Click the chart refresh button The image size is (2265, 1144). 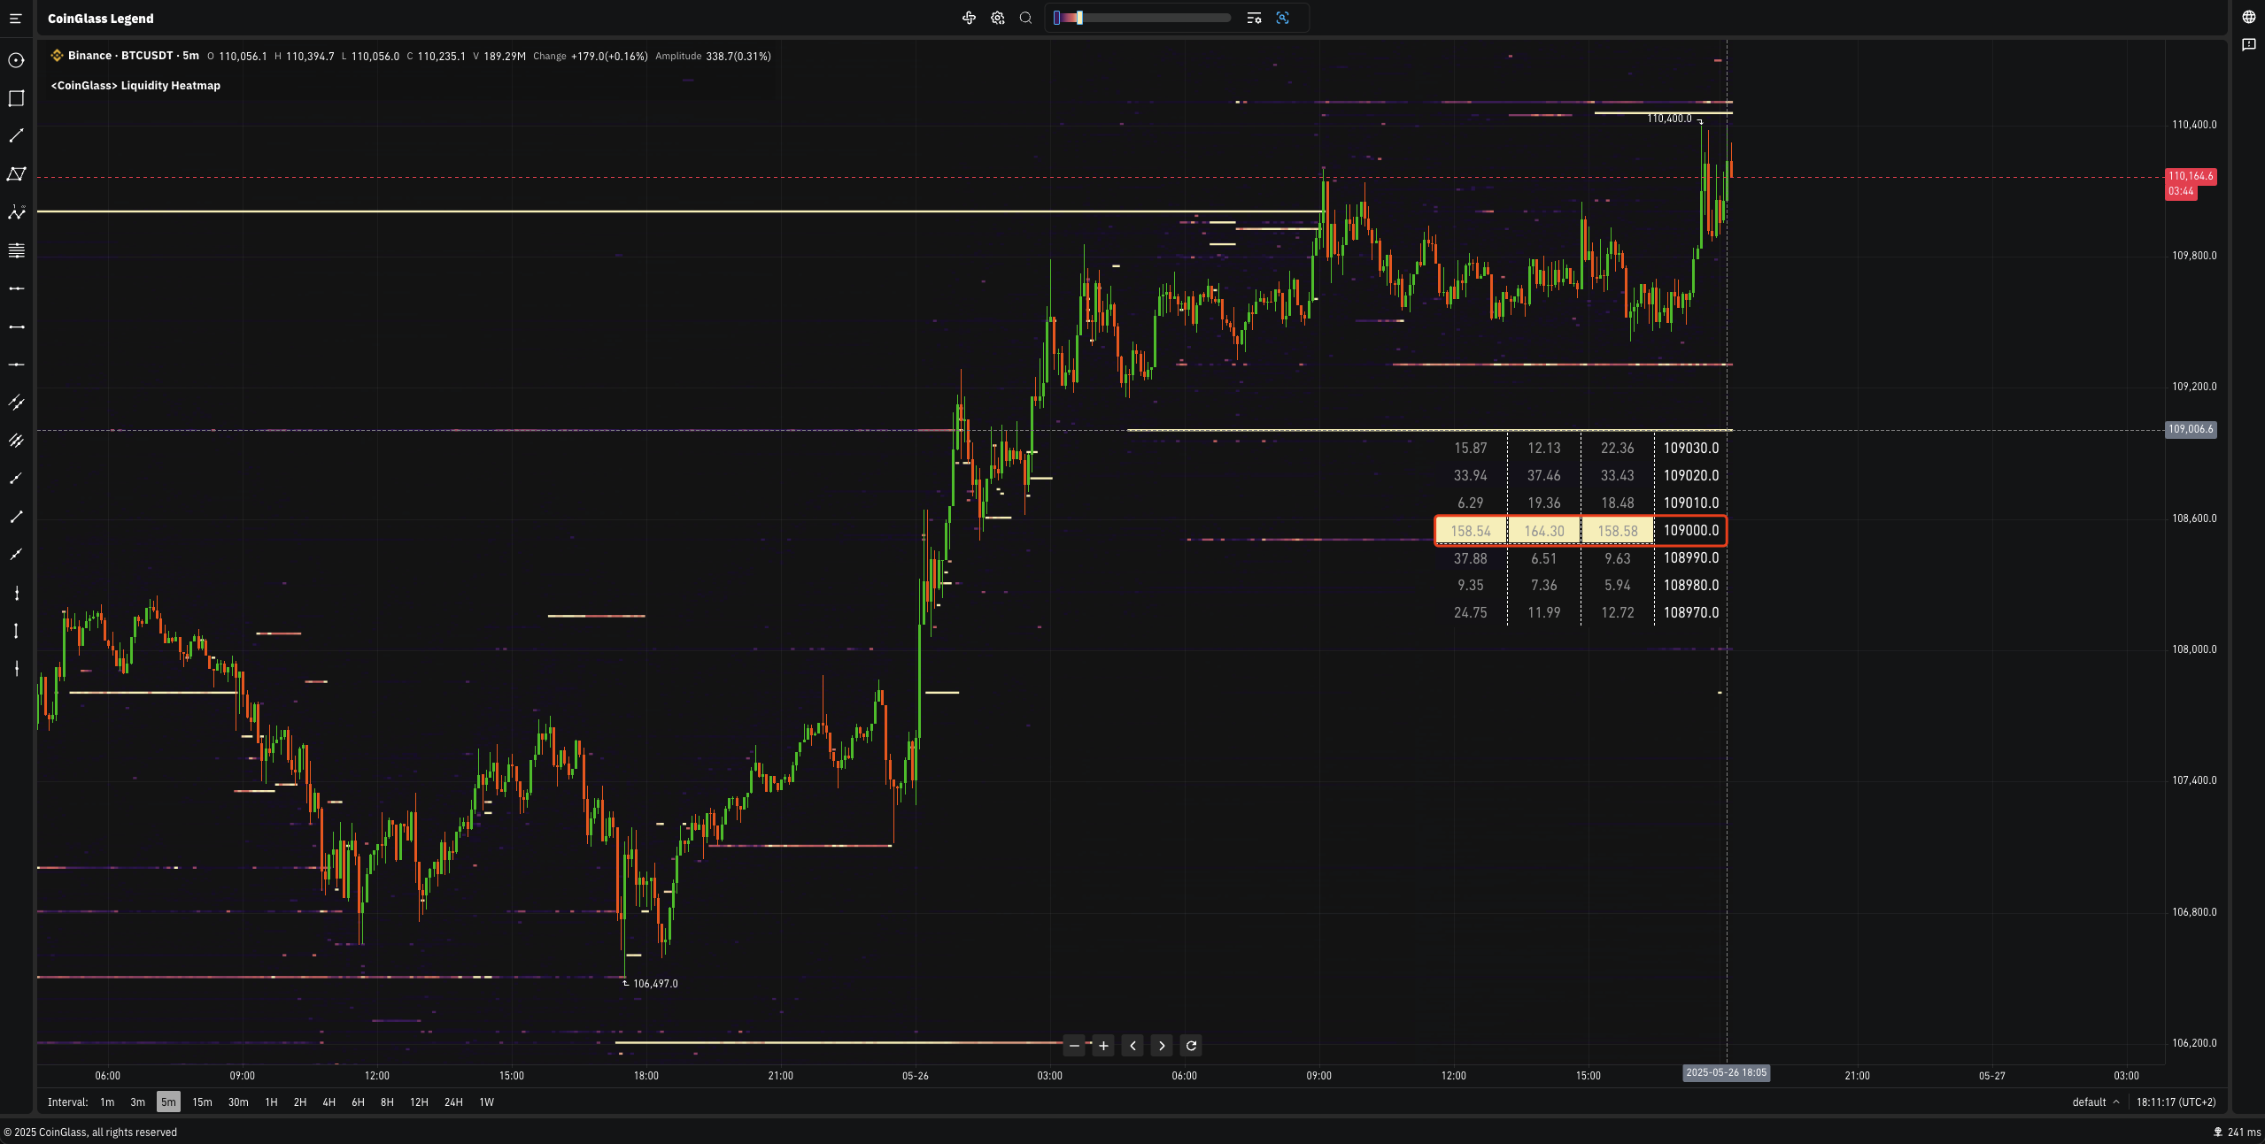tap(1190, 1045)
